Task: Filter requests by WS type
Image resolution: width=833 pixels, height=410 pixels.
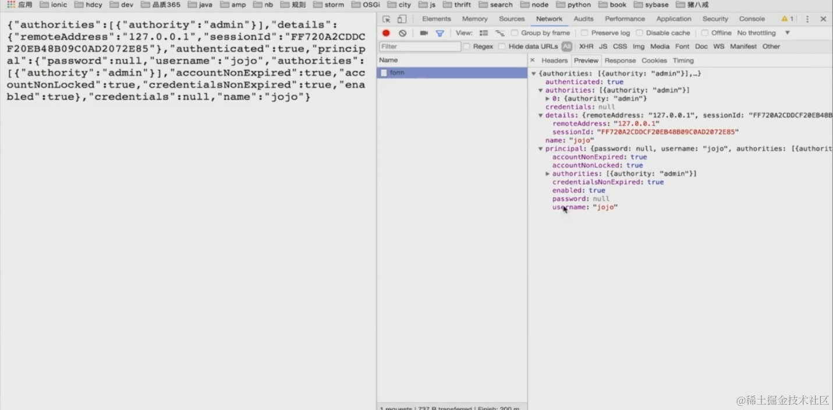Action: [x=719, y=47]
